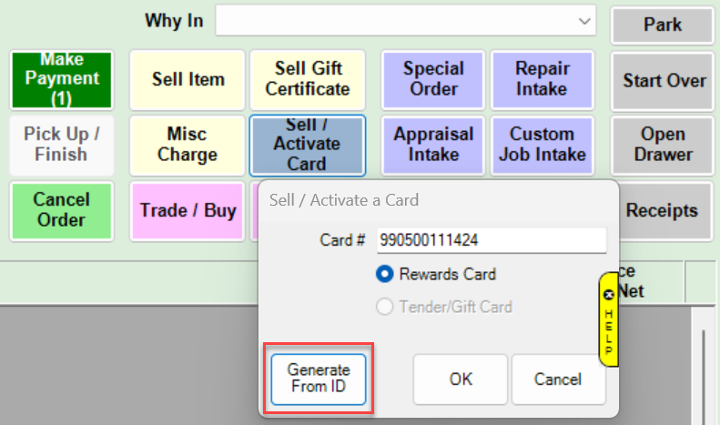Viewport: 720px width, 425px height.
Task: Open Appraisal Intake
Action: (x=433, y=145)
